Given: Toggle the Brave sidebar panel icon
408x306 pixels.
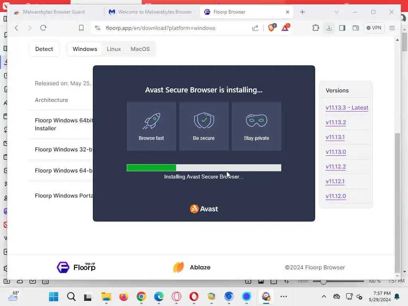Looking at the screenshot, I should (342, 28).
